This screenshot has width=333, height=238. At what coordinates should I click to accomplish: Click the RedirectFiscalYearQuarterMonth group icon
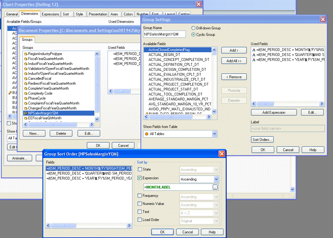click(x=26, y=84)
